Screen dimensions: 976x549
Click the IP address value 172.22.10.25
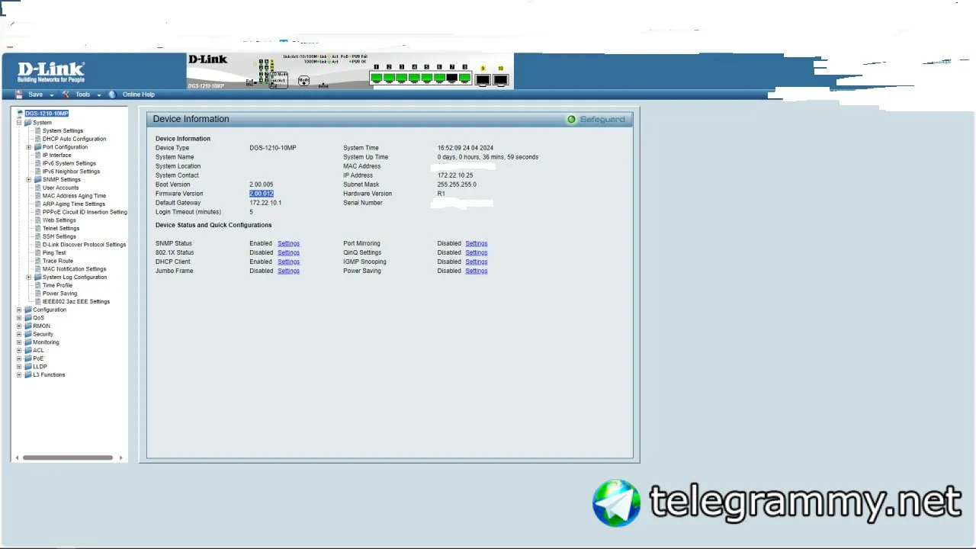tap(455, 175)
